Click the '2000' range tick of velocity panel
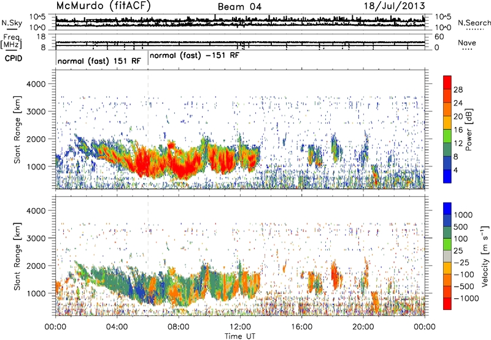This screenshot has height=340, width=491. pyautogui.click(x=36, y=266)
